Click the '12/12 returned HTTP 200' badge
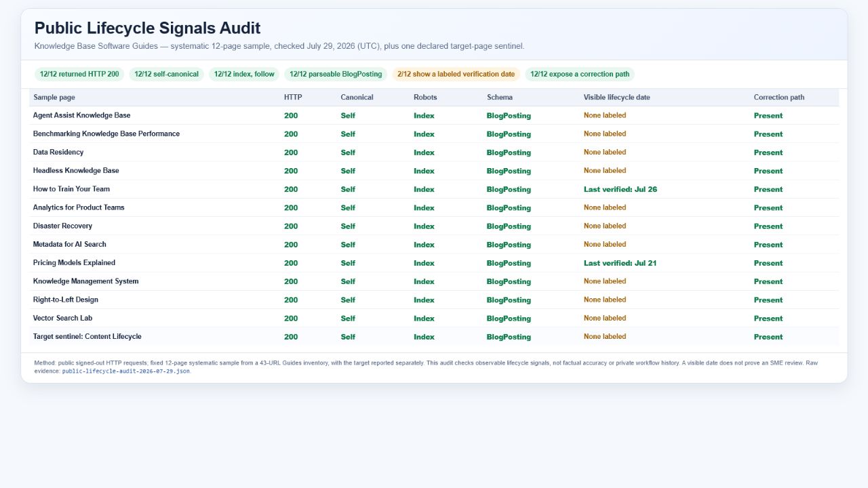 pos(79,75)
